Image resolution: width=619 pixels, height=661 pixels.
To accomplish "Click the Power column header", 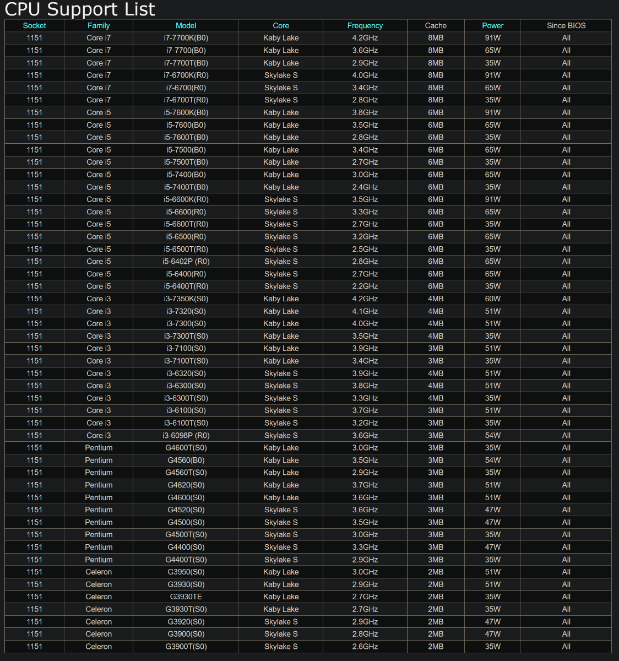I will pyautogui.click(x=493, y=25).
